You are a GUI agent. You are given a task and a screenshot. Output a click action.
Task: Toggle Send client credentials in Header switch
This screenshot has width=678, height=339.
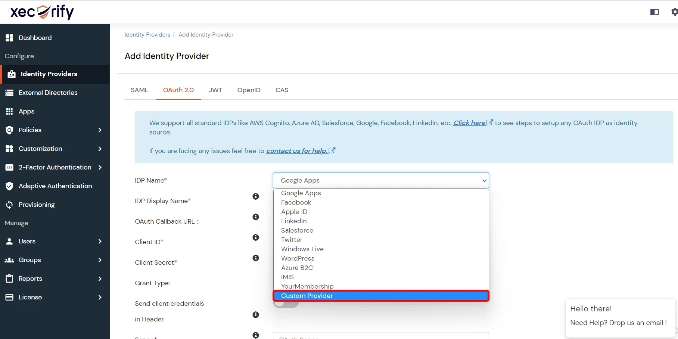(x=286, y=304)
